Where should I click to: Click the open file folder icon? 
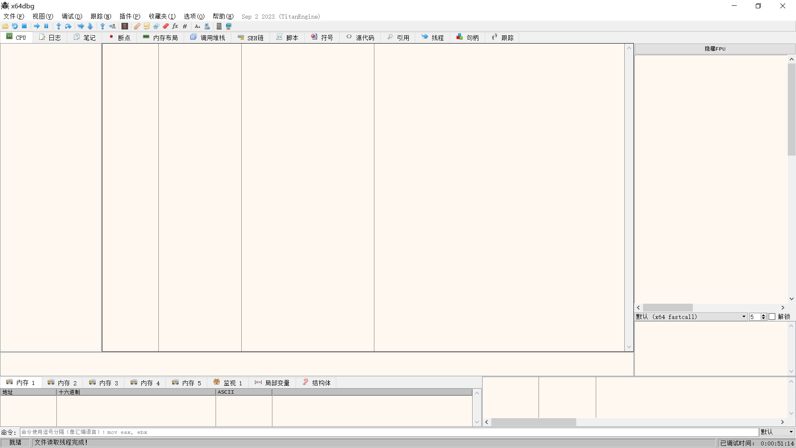click(5, 26)
